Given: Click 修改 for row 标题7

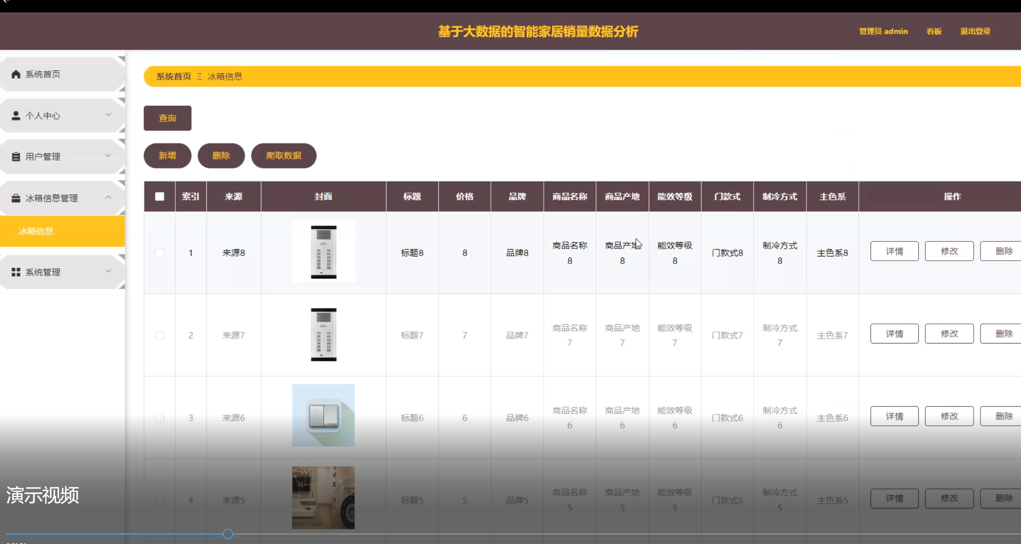Looking at the screenshot, I should pos(949,334).
